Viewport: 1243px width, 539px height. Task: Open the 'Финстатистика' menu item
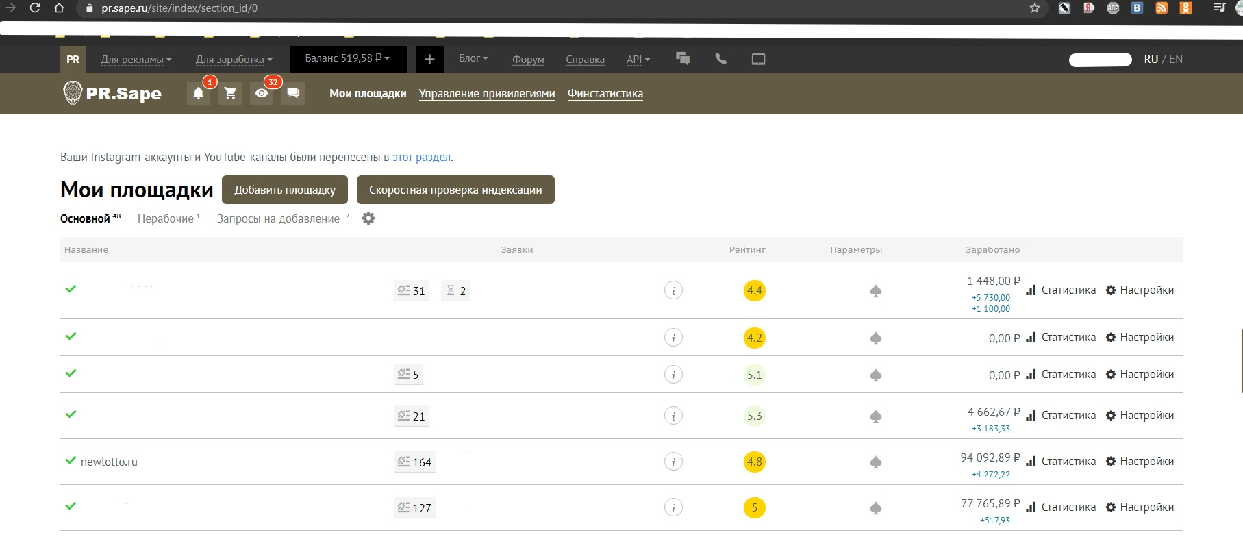pyautogui.click(x=605, y=94)
